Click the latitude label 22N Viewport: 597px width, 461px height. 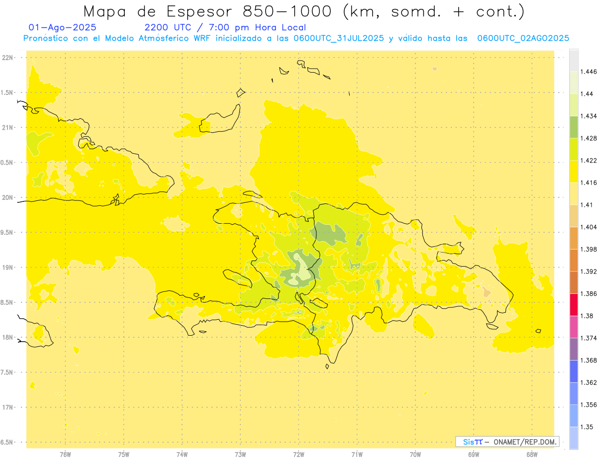coord(7,58)
